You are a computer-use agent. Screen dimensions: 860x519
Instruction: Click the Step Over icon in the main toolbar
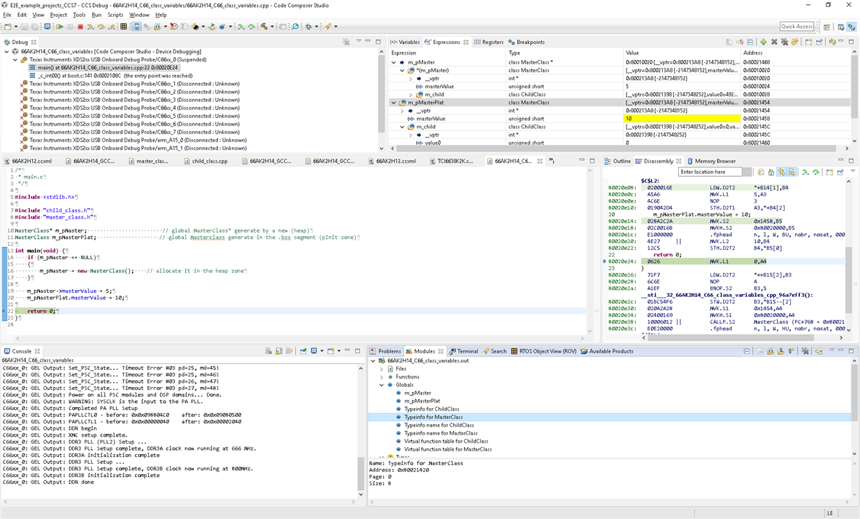(x=101, y=27)
